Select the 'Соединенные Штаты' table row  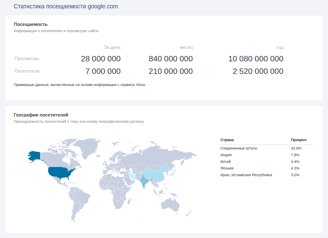pyautogui.click(x=239, y=148)
